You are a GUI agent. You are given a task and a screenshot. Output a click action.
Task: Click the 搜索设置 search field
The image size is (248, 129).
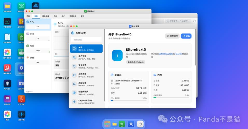point(86,40)
